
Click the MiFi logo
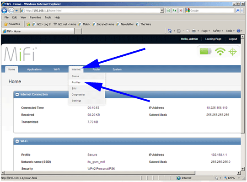tap(20, 54)
